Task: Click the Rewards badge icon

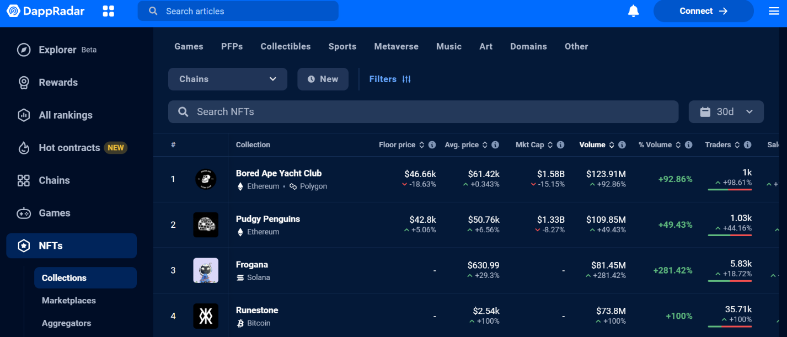Action: [x=24, y=83]
